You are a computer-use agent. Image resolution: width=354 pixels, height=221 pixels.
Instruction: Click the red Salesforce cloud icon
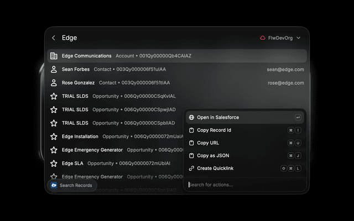pos(262,38)
